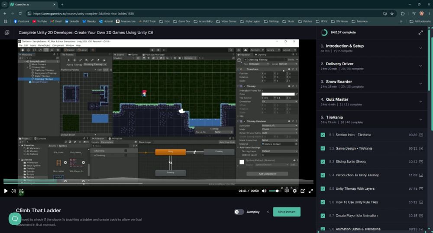Toggle video captions icon
Viewport: 433px width, 233px height.
(287, 190)
